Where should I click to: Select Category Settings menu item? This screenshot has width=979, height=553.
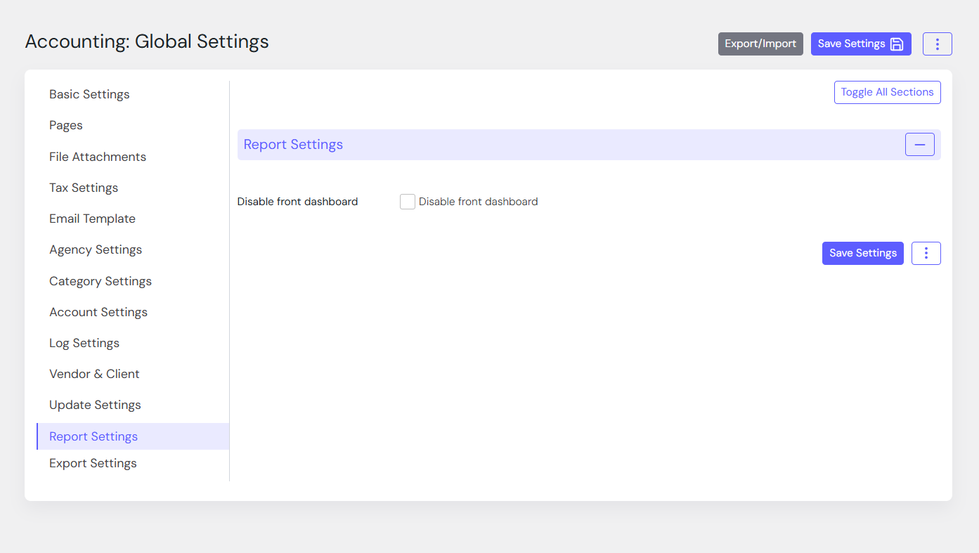point(101,281)
